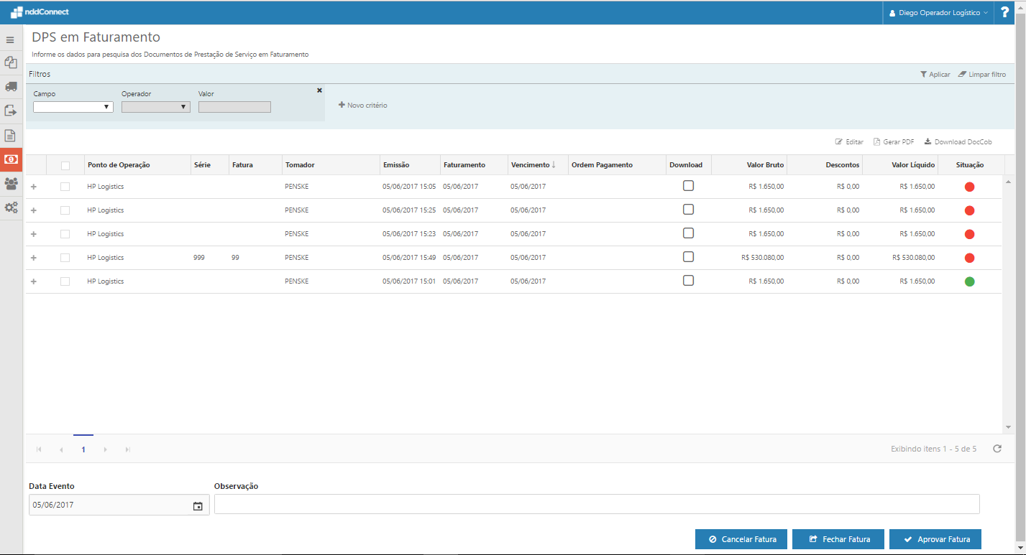Image resolution: width=1026 pixels, height=555 pixels.
Task: Check the Download box in the first row
Action: click(688, 186)
